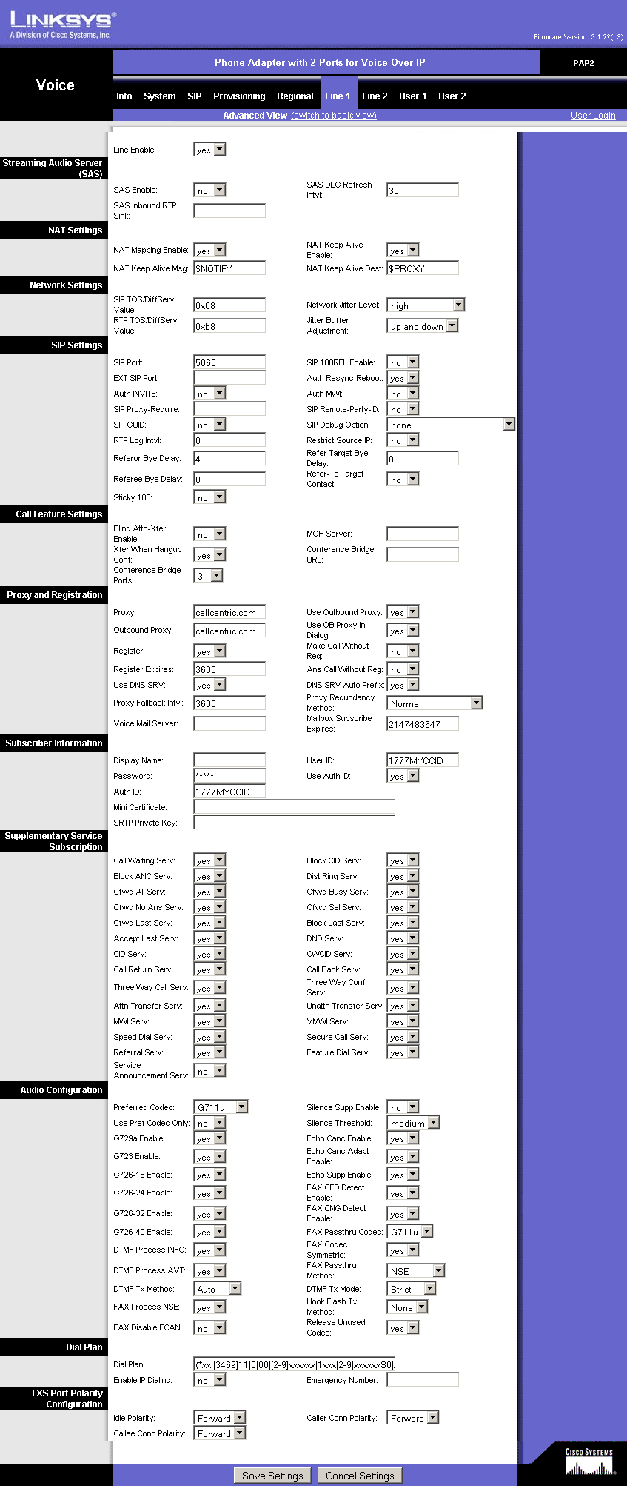Switch to the Line 2 tab
The image size is (627, 1486).
(375, 96)
